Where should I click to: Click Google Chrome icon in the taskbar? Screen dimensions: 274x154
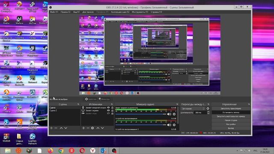click(61, 151)
